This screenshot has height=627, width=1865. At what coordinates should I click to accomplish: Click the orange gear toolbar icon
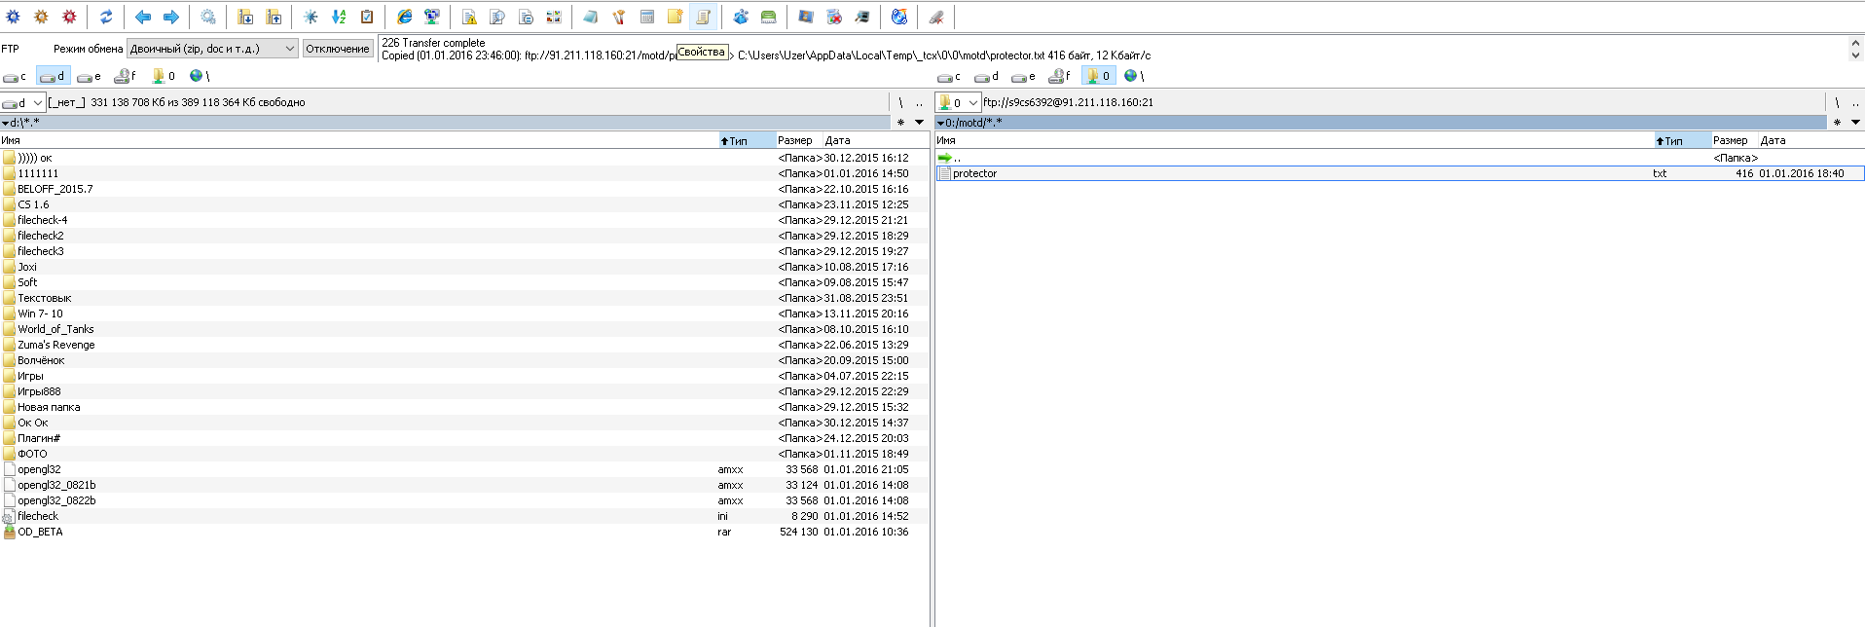coord(42,17)
